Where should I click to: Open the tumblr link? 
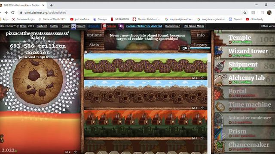pyautogui.click(x=66, y=26)
